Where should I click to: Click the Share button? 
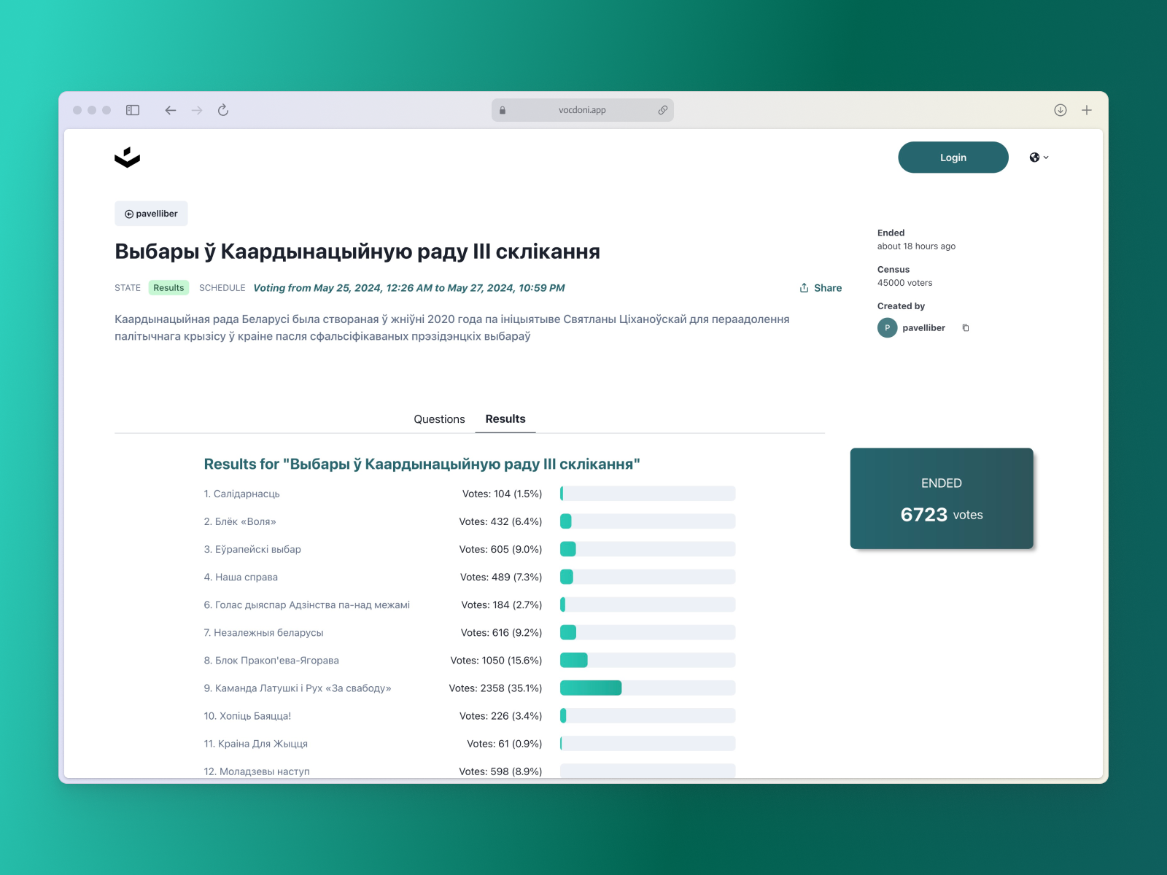(x=821, y=288)
